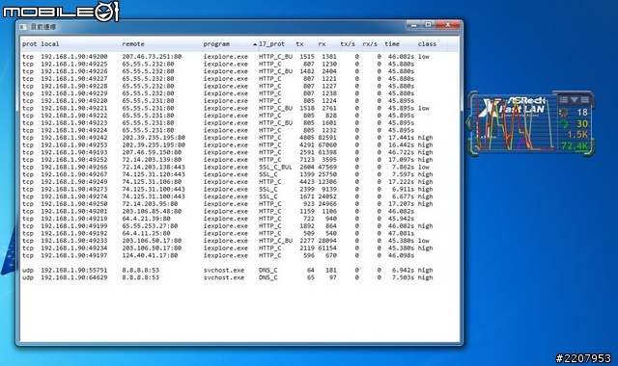Sort by the time column header
618x366 pixels.
pyautogui.click(x=392, y=44)
